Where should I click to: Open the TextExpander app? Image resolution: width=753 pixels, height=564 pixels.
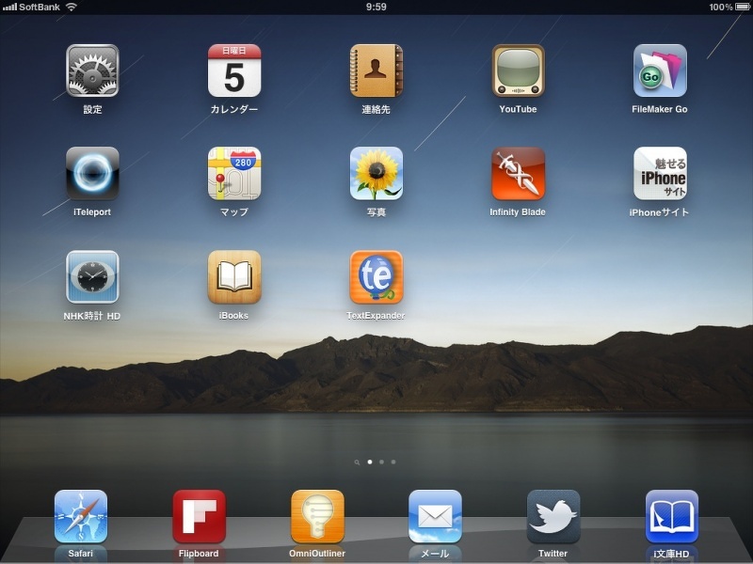coord(376,276)
